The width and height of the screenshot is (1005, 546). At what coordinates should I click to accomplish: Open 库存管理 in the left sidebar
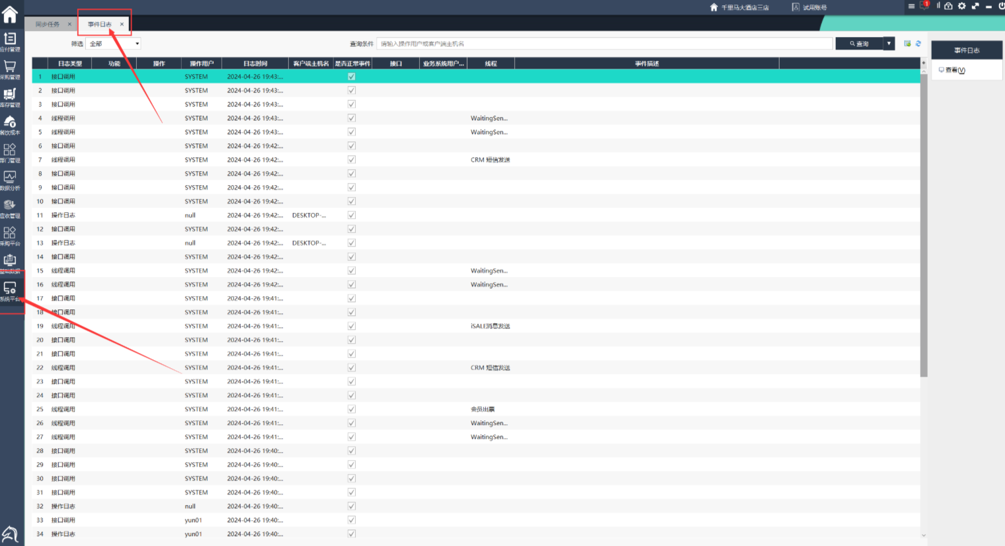click(x=10, y=96)
